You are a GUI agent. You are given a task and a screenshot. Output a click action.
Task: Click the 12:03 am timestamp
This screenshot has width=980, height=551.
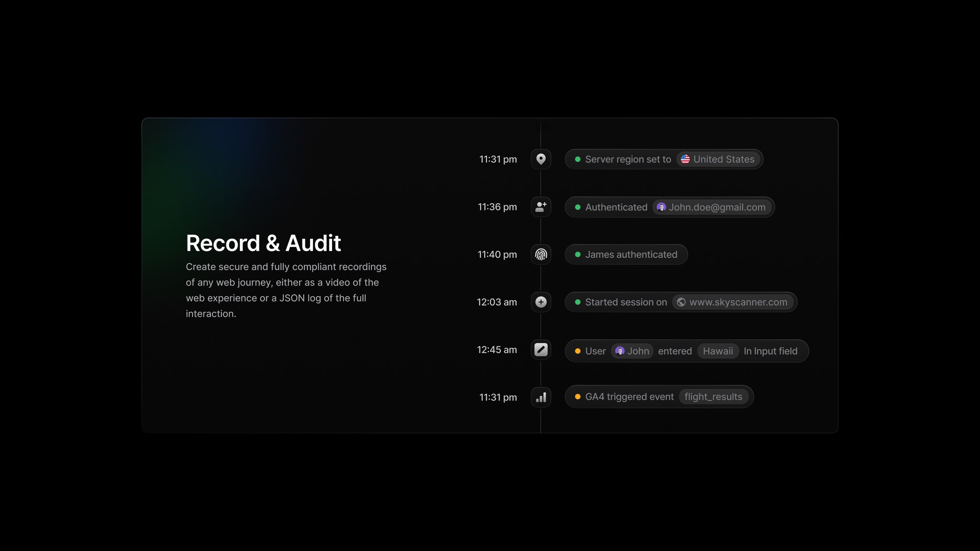click(497, 302)
